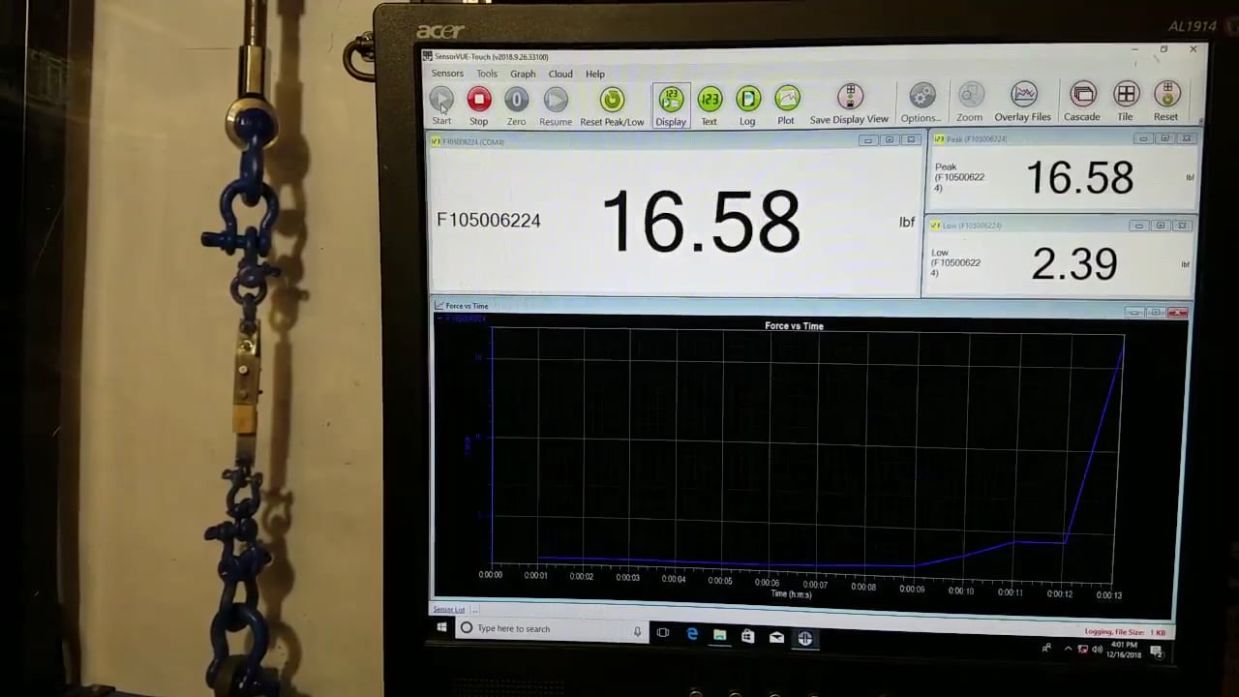Open the Text view
Screen dimensions: 1239x697
[710, 106]
